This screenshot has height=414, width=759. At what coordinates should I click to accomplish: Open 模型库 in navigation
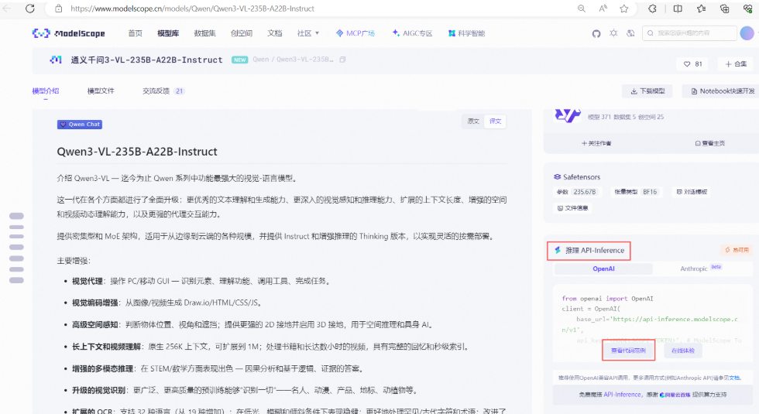pos(168,33)
